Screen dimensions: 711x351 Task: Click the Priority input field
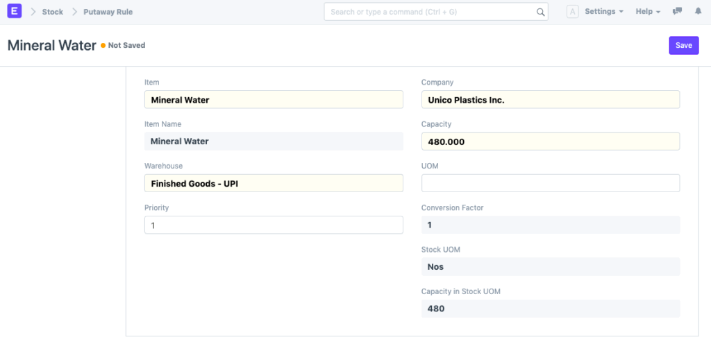(273, 225)
